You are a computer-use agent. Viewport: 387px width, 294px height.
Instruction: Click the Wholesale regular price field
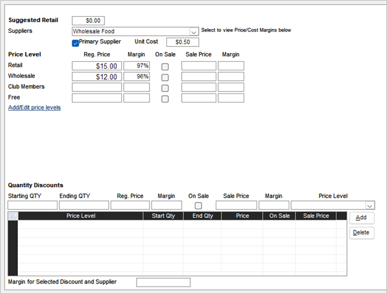tap(96, 77)
